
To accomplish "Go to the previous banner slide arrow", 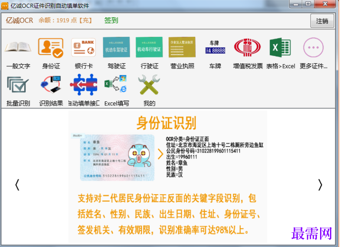I will coord(17,185).
